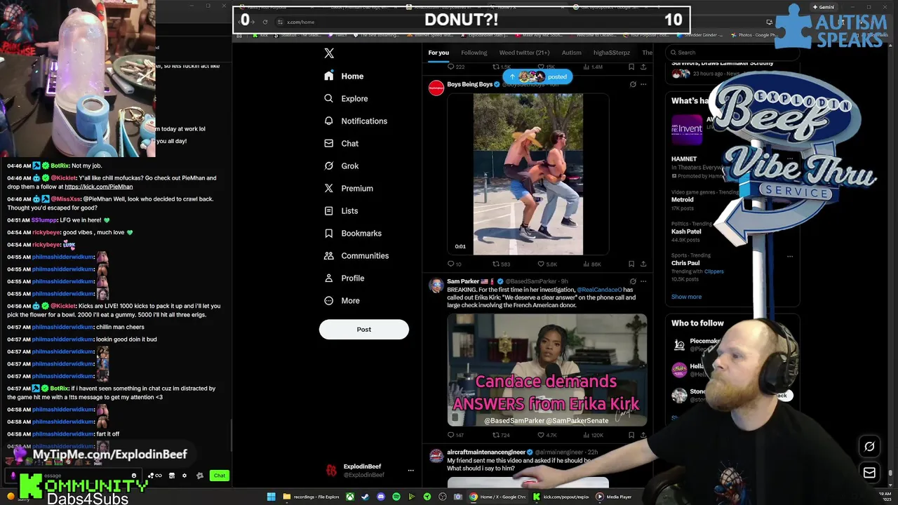898x505 pixels.
Task: Open the floating Grok button
Action: (x=869, y=447)
